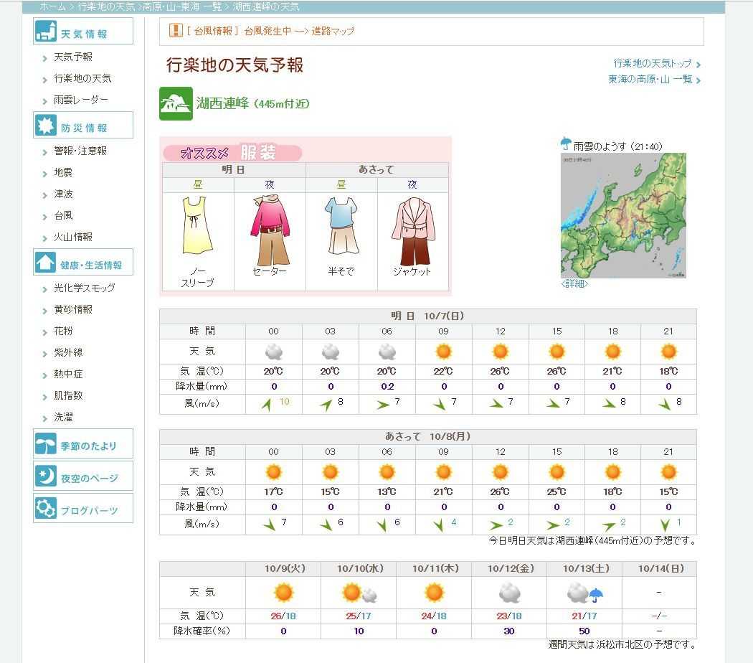753x663 pixels.
Task: Click the 台風発生中 進路マップ link
Action: pos(299,31)
